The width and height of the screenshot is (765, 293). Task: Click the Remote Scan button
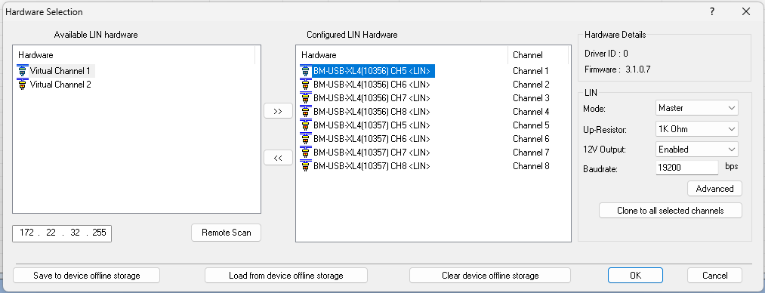(227, 233)
